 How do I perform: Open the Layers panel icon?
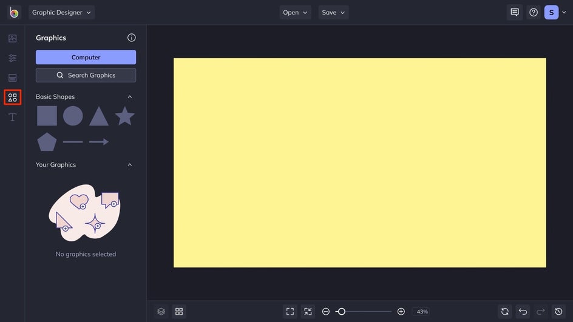click(161, 312)
